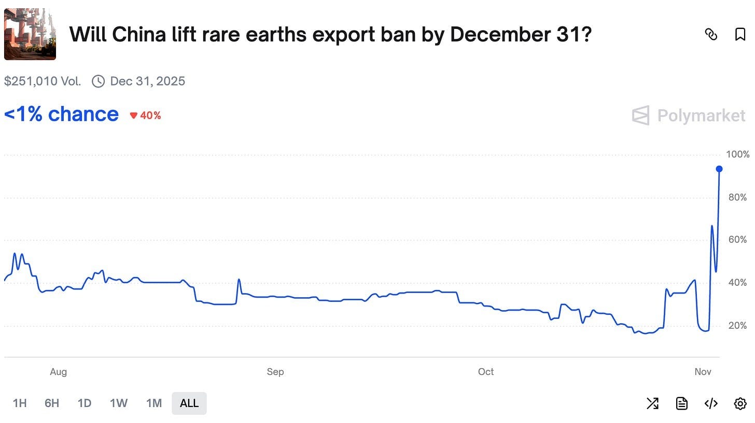Select the 1D time range

point(85,403)
